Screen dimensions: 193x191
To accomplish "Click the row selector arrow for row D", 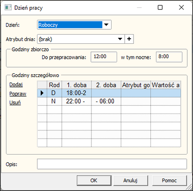I will coord(42,93).
